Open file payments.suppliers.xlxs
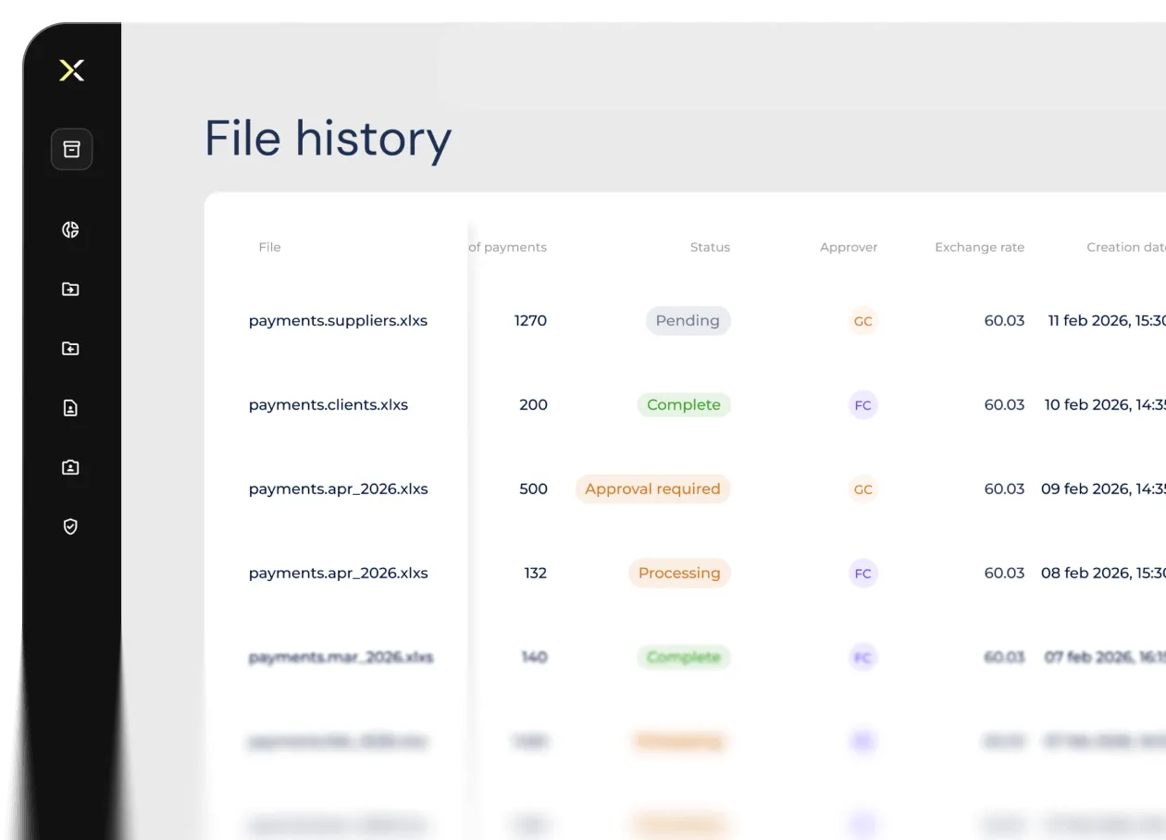The image size is (1166, 840). (338, 321)
